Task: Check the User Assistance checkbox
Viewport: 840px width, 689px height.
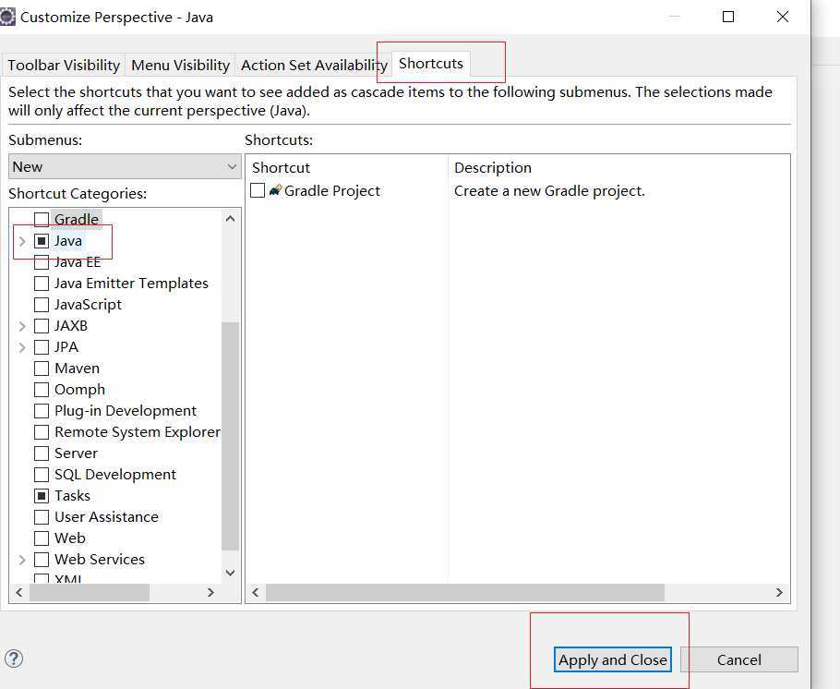Action: (42, 517)
